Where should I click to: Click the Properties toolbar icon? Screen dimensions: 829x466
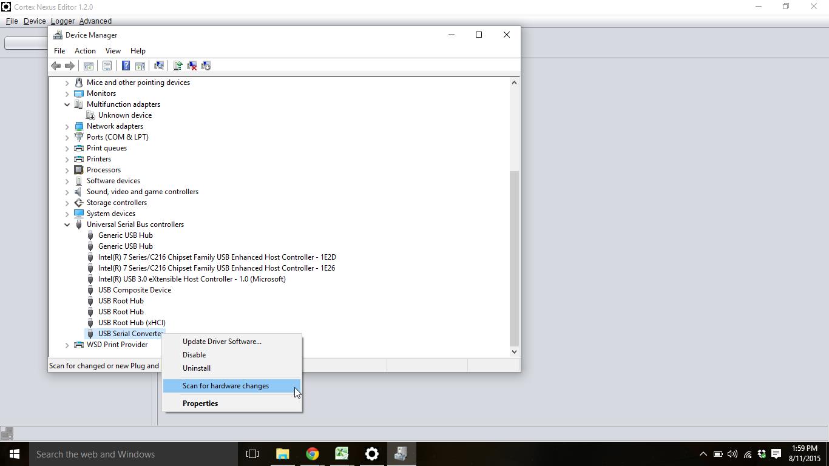pos(107,66)
